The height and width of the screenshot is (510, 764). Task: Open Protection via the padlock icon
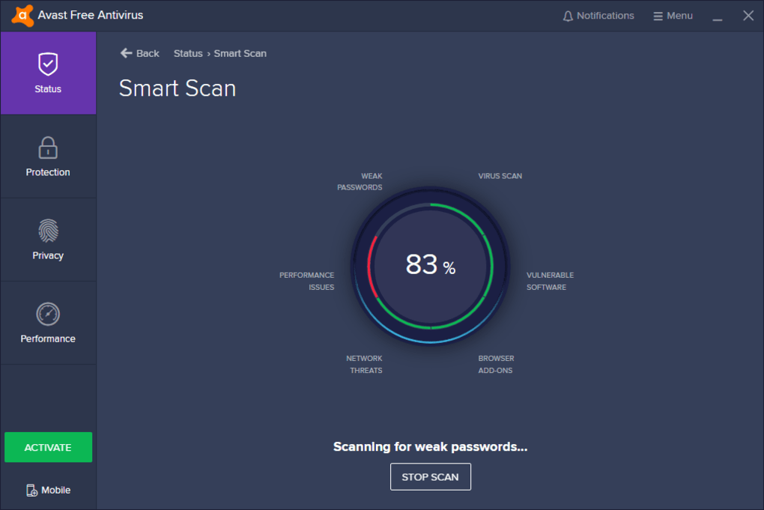pyautogui.click(x=48, y=148)
